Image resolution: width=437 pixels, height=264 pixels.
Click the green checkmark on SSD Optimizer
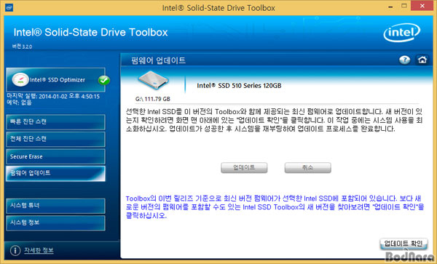tap(104, 81)
